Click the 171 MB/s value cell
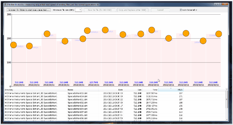The width and height of the screenshot is (233, 125). tap(181, 97)
